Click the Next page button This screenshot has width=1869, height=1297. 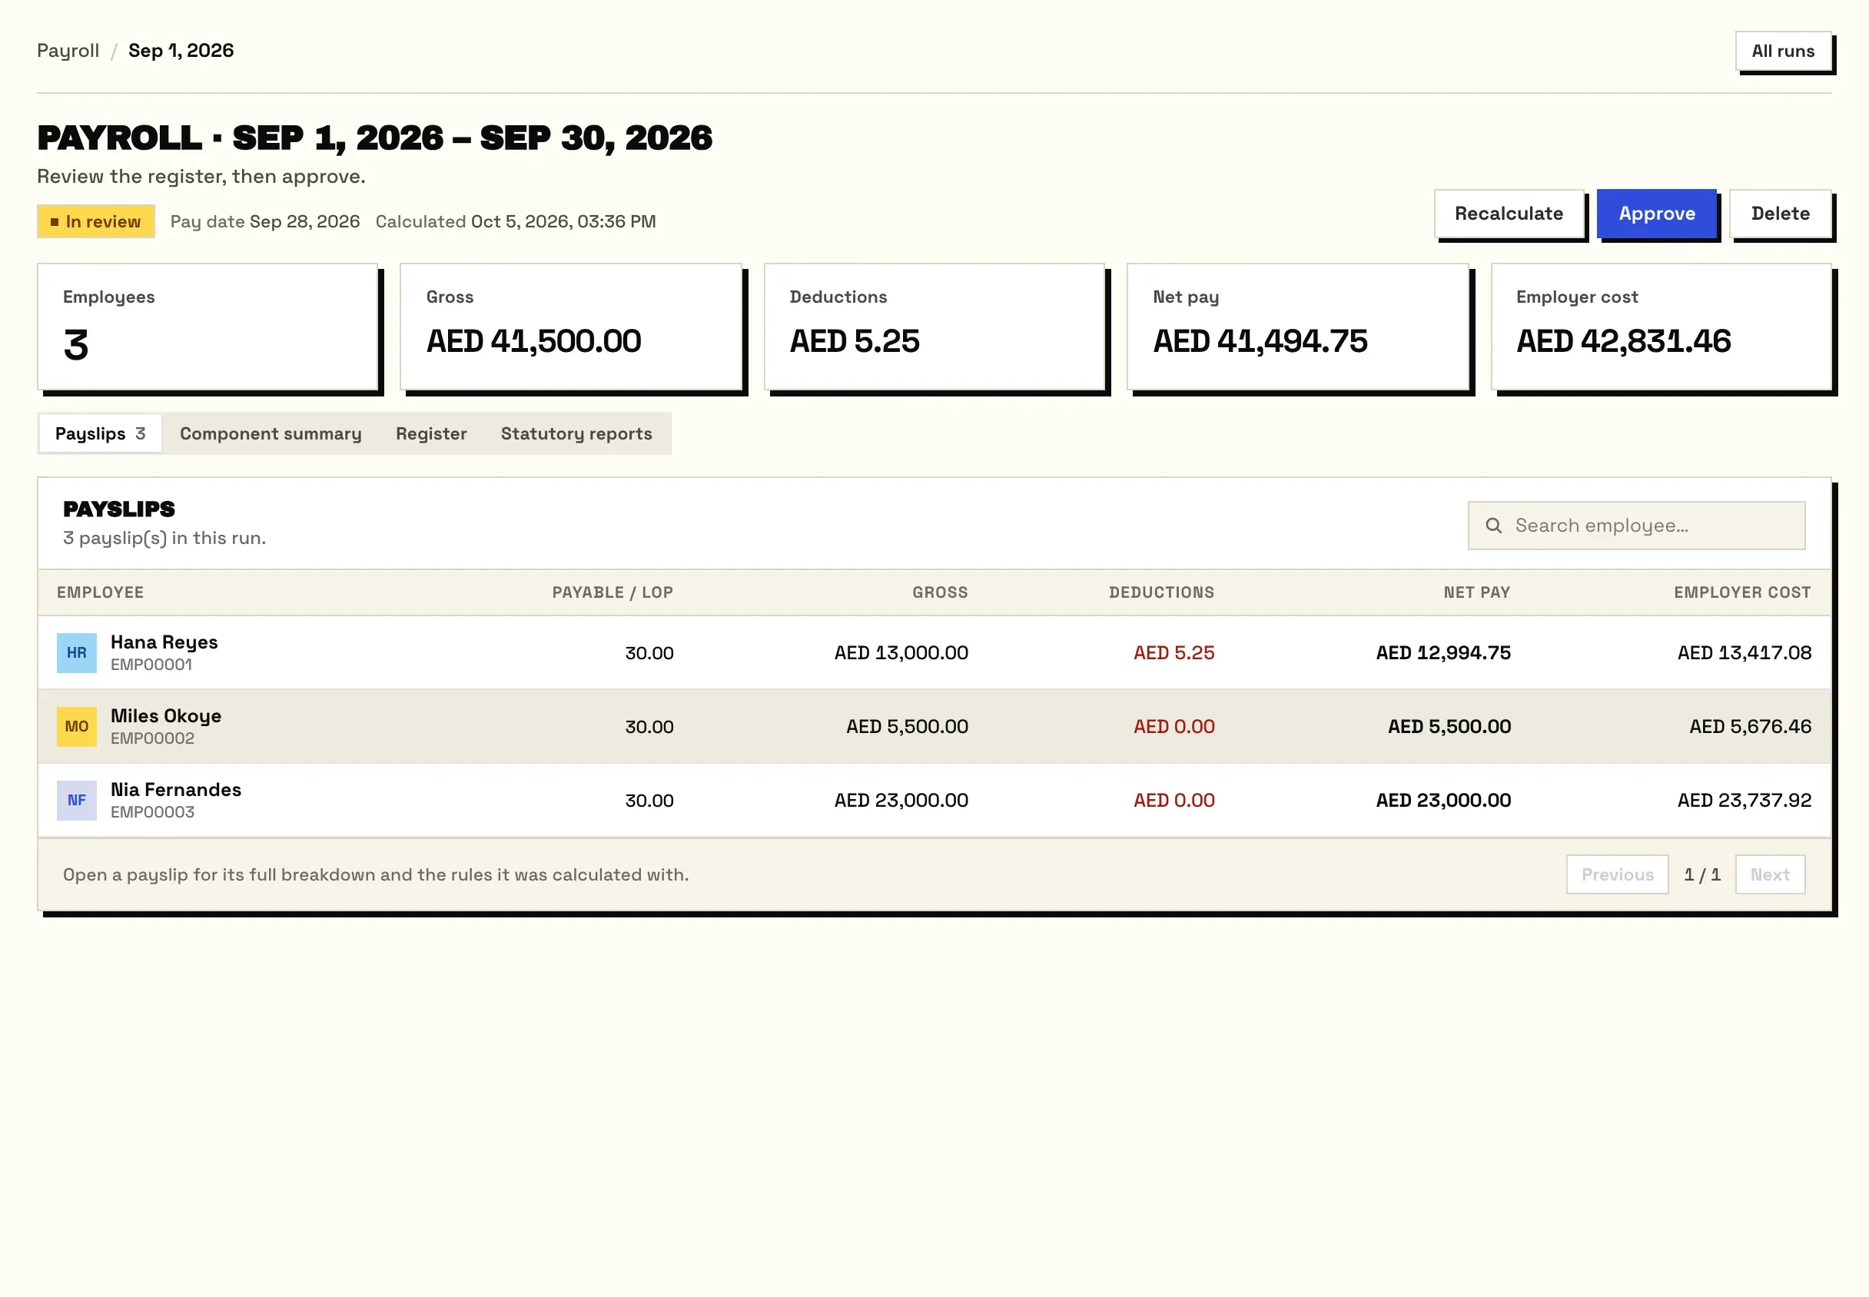point(1770,874)
